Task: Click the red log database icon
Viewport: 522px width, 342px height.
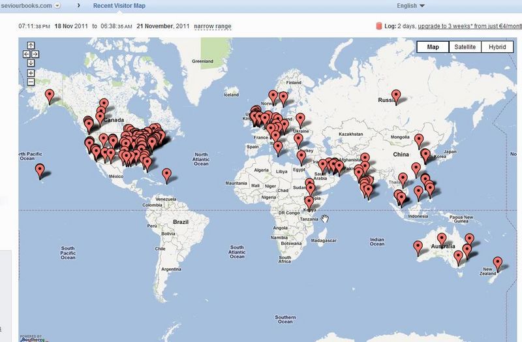Action: click(378, 26)
